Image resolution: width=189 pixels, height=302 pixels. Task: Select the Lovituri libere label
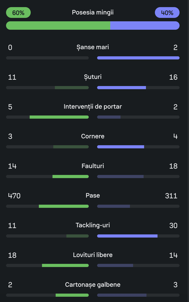coord(93,255)
